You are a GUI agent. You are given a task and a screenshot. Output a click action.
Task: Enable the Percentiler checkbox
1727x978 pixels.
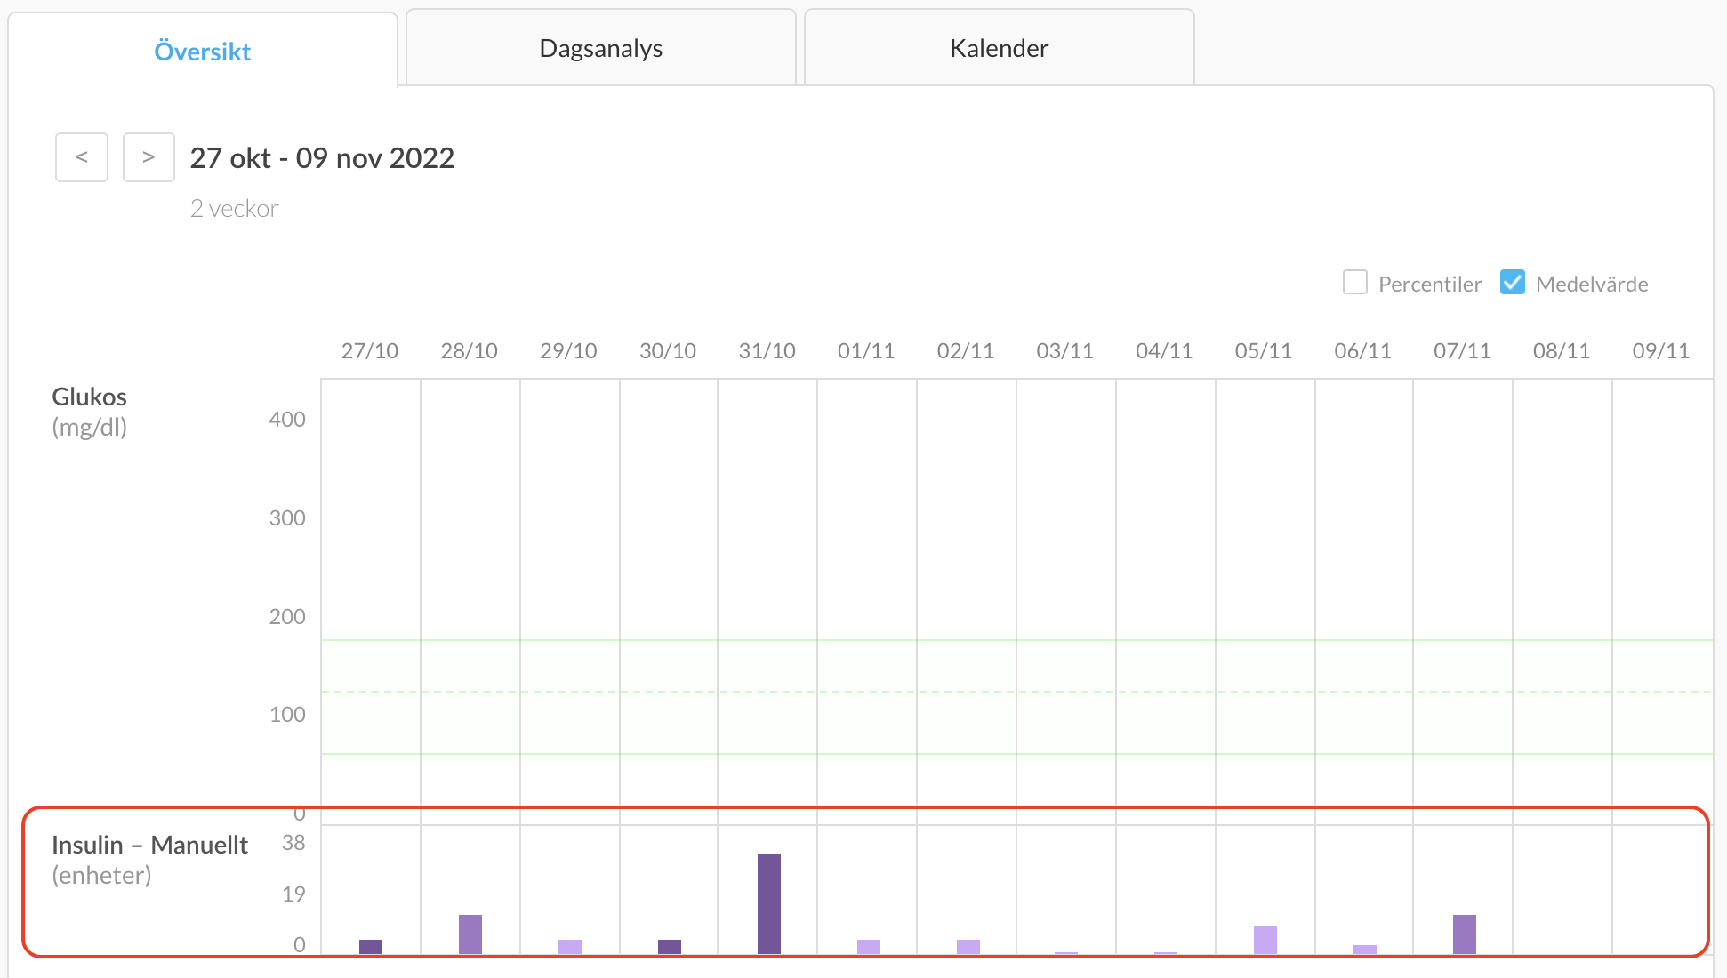click(x=1355, y=283)
